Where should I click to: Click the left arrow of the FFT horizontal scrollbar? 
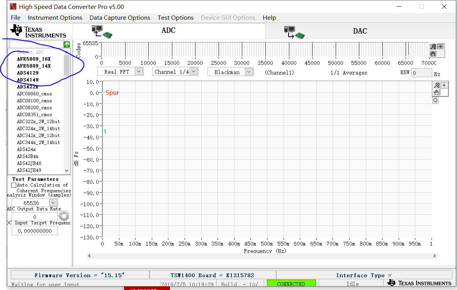click(x=89, y=256)
